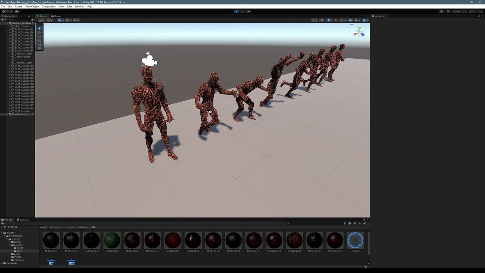Open the Layers dropdown
Screen dimensions: 485x273
coord(459,11)
